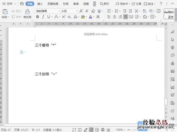Click the 剪切 cut button
This screenshot has width=177, height=132.
point(16,11)
